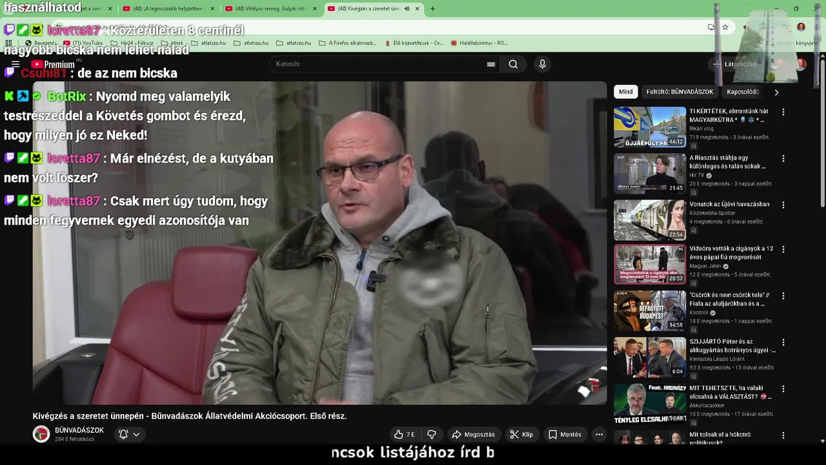Open the Hírek bookmark folder

pyautogui.click(x=172, y=43)
